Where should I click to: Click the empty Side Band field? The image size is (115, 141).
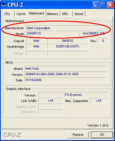click(50, 112)
